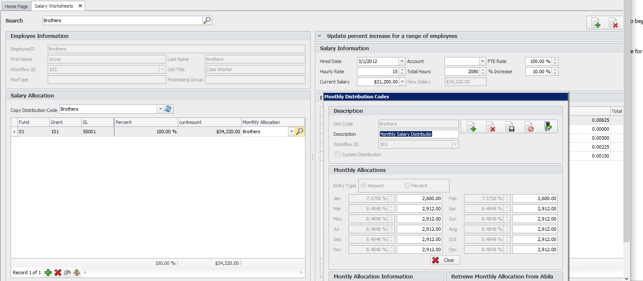The image size is (643, 281).
Task: Click the refresh icon beside Copy Distribution Code
Action: click(169, 109)
